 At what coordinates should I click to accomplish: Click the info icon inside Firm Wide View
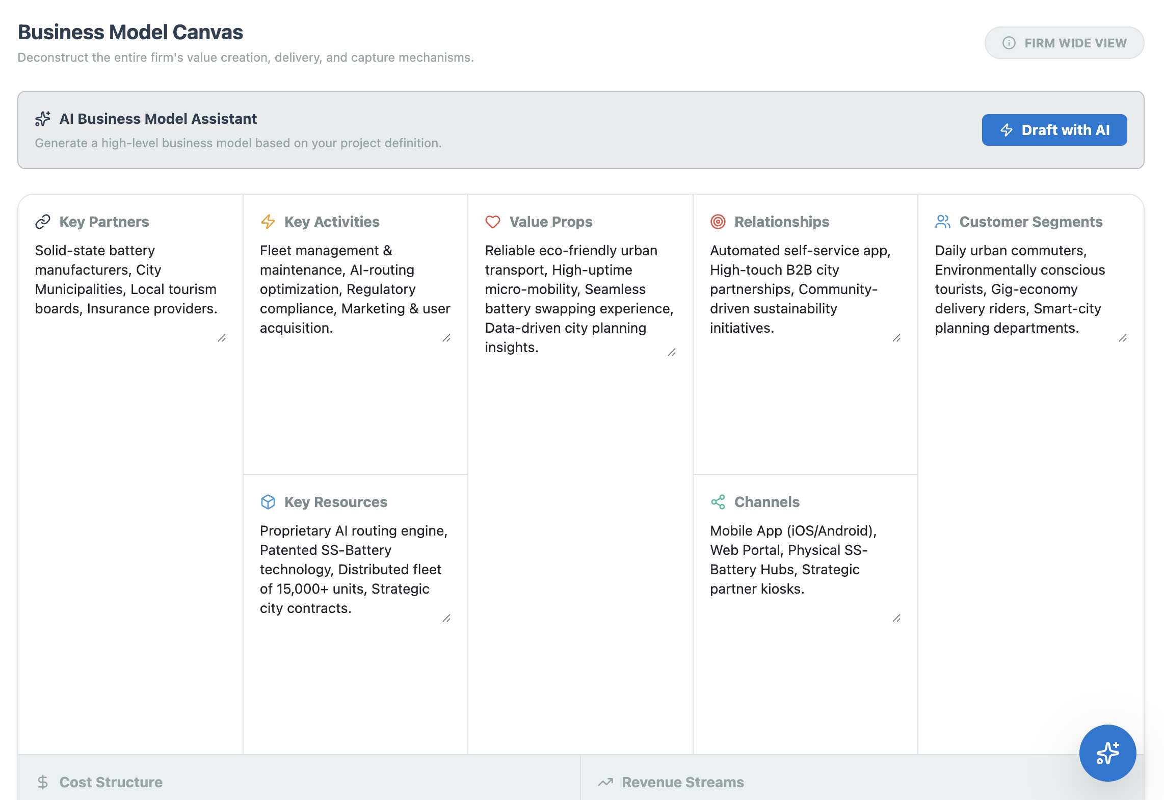pos(1010,43)
